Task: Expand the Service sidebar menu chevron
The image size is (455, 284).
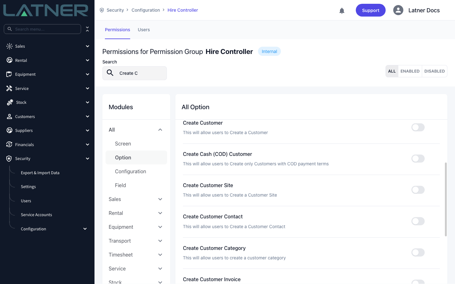Action: 88,88
